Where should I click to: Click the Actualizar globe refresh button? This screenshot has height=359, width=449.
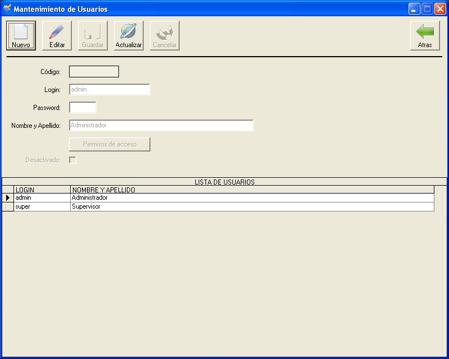[x=129, y=35]
